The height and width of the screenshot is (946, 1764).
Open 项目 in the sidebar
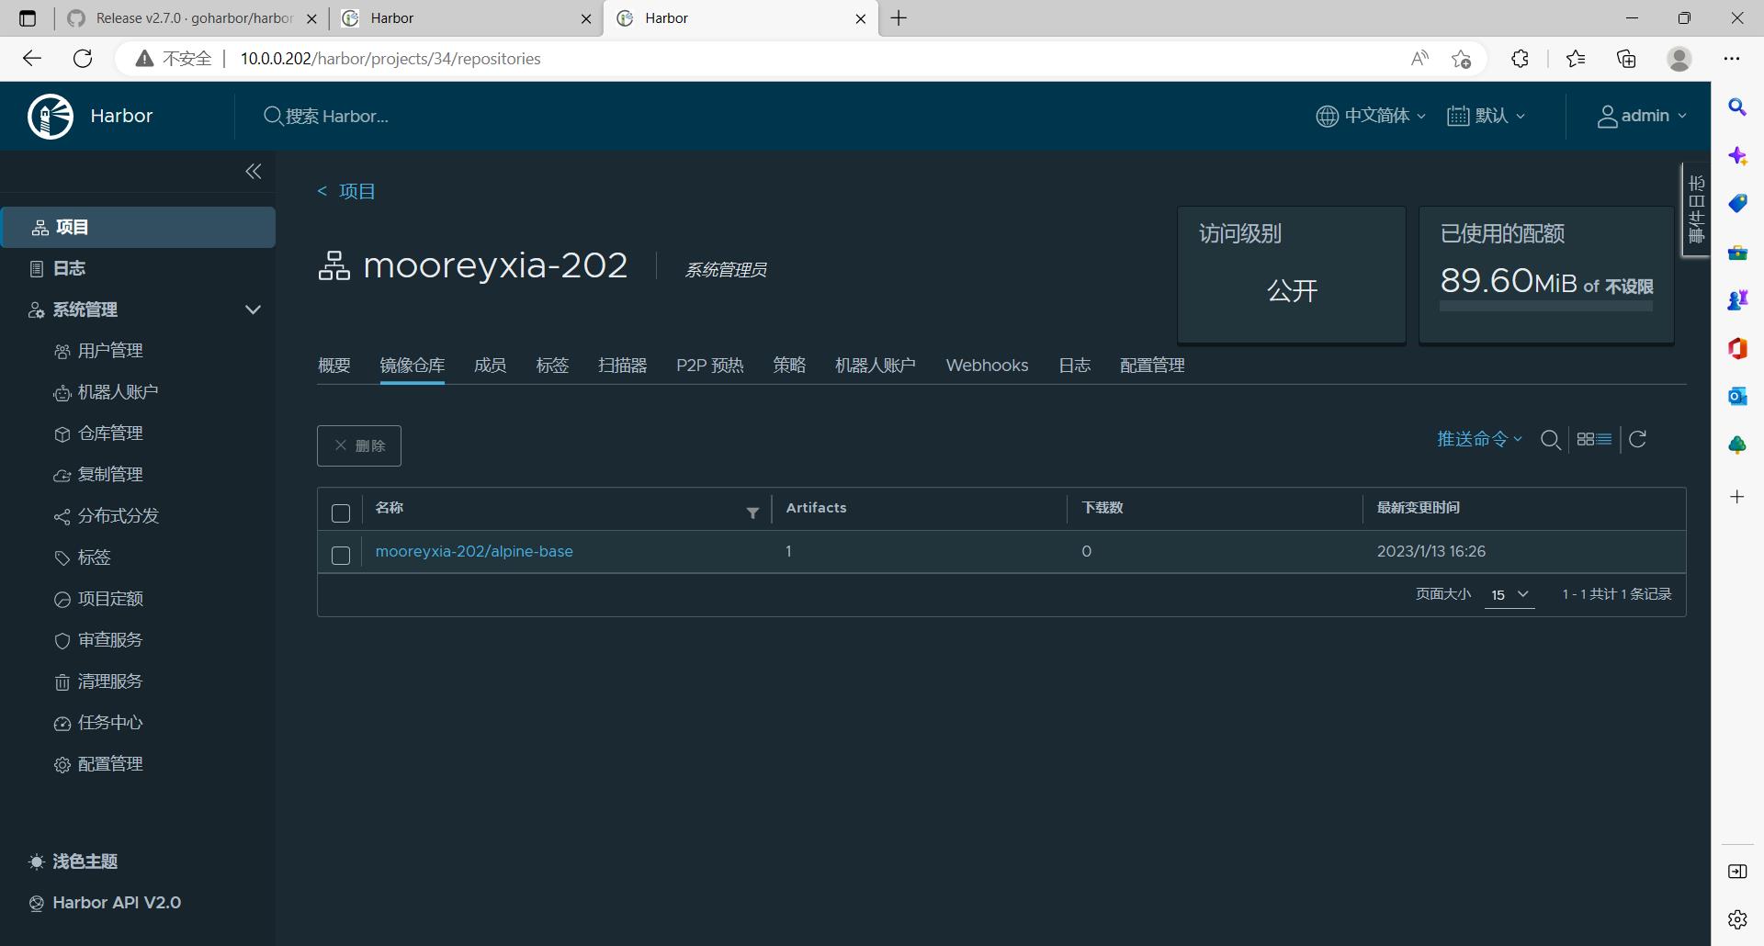[138, 227]
